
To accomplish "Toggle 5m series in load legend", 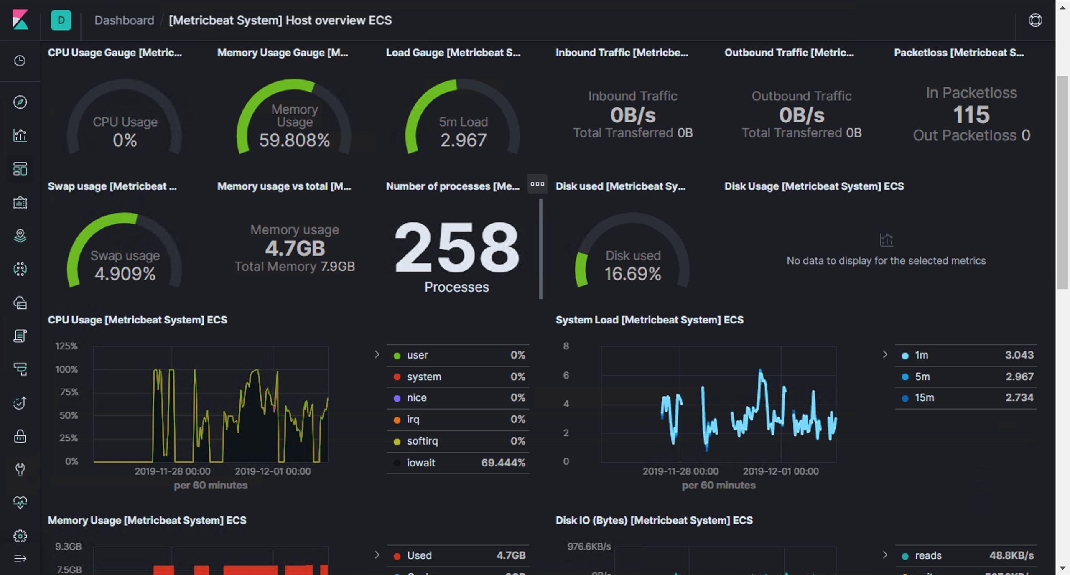I will (x=966, y=377).
